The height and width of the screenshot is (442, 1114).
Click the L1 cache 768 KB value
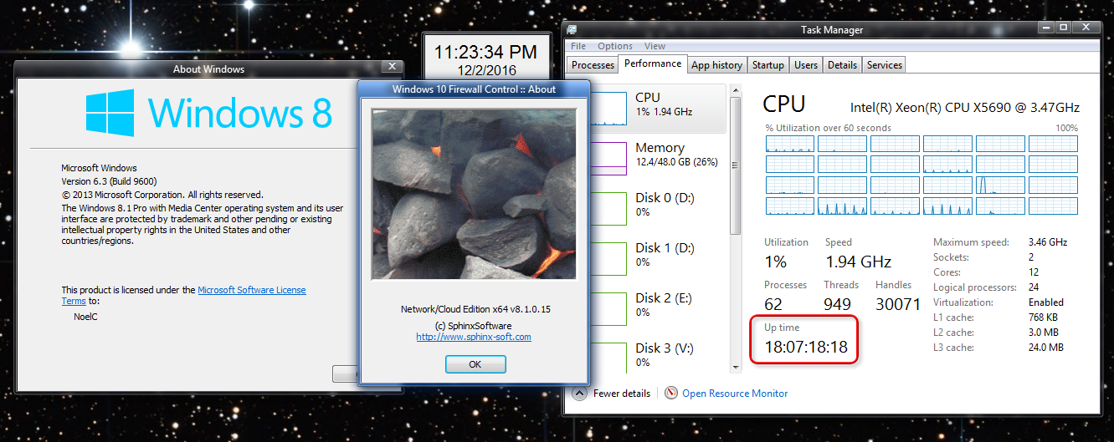tap(1045, 318)
